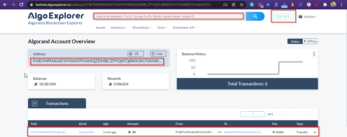Image resolution: width=347 pixels, height=137 pixels.
Task: Copy the address with Copy button
Action: tap(158, 54)
